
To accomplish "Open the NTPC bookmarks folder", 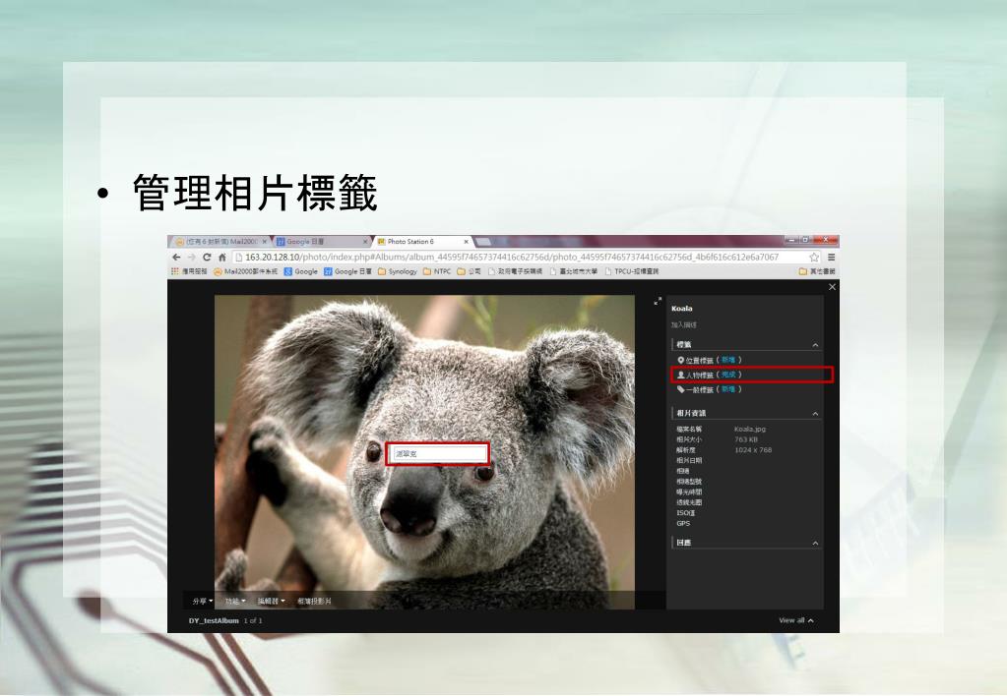I will pyautogui.click(x=437, y=271).
